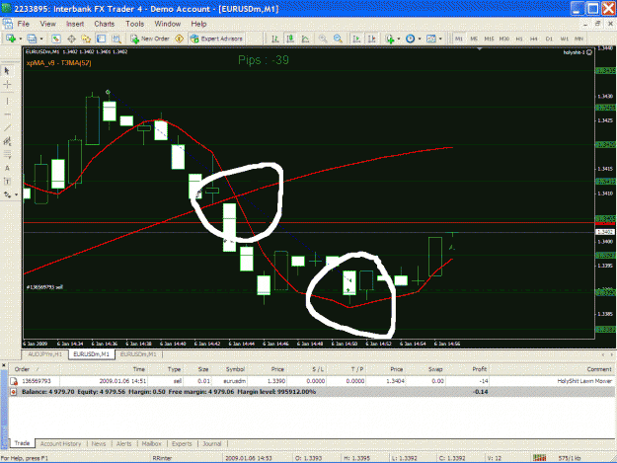Open the Periods clock icon

[x=410, y=39]
